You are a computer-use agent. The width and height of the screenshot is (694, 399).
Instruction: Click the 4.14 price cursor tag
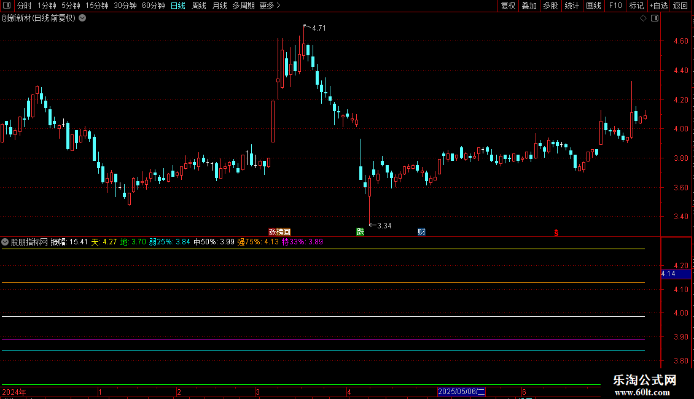(676, 274)
